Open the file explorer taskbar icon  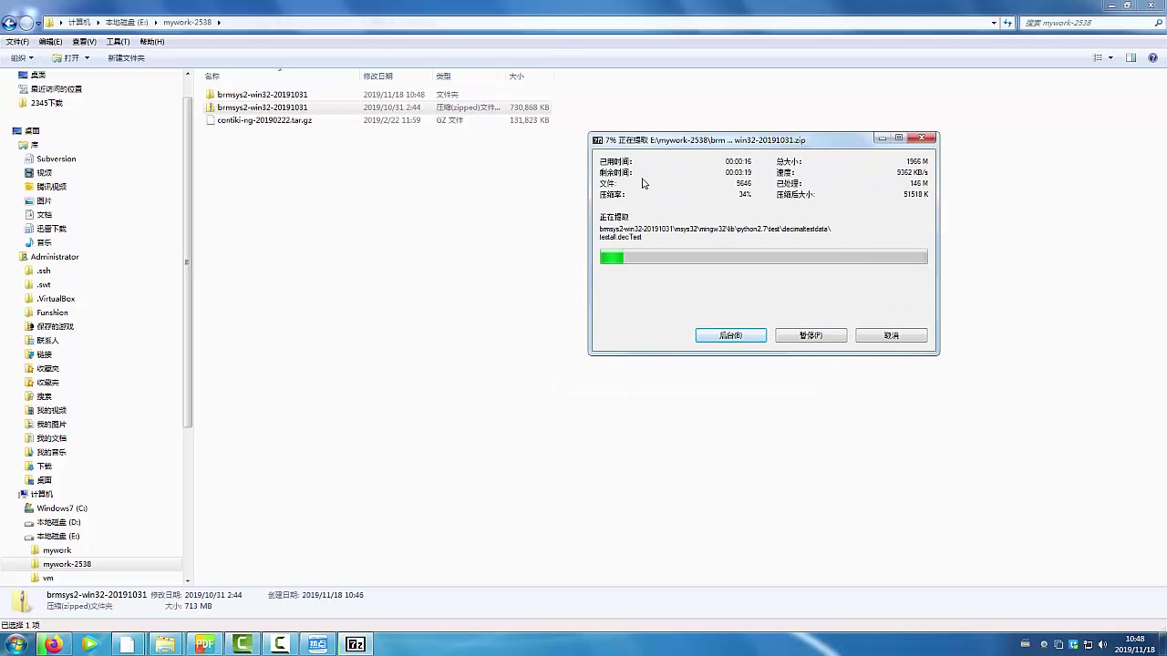(x=165, y=644)
